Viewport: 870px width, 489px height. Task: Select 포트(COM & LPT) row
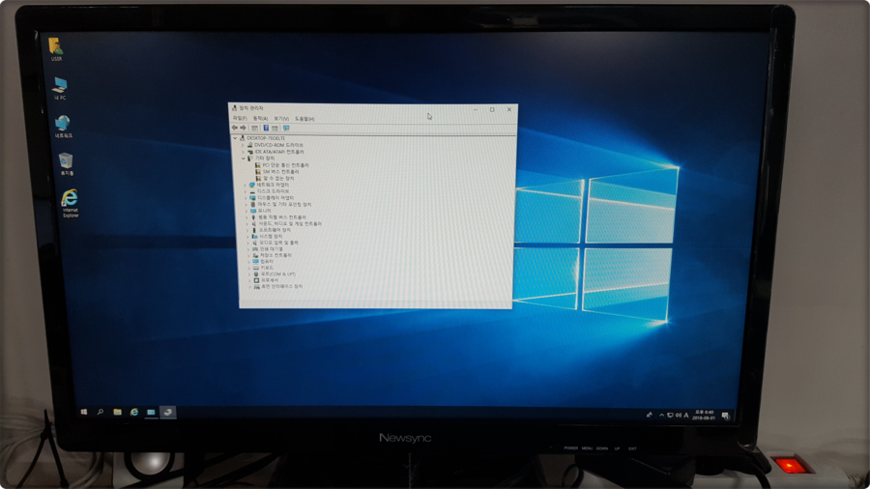point(275,273)
